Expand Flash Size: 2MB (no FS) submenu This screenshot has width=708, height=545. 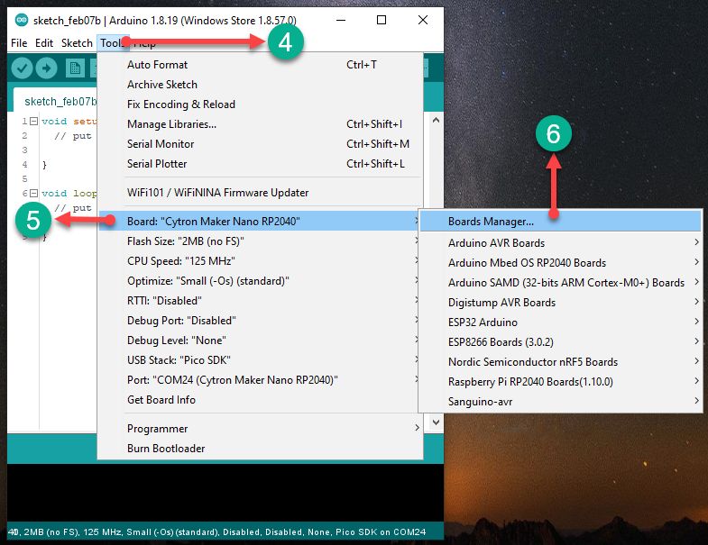(260, 241)
